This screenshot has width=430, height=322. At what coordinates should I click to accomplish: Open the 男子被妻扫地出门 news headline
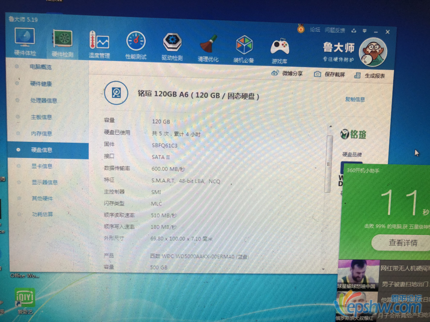pos(405,284)
